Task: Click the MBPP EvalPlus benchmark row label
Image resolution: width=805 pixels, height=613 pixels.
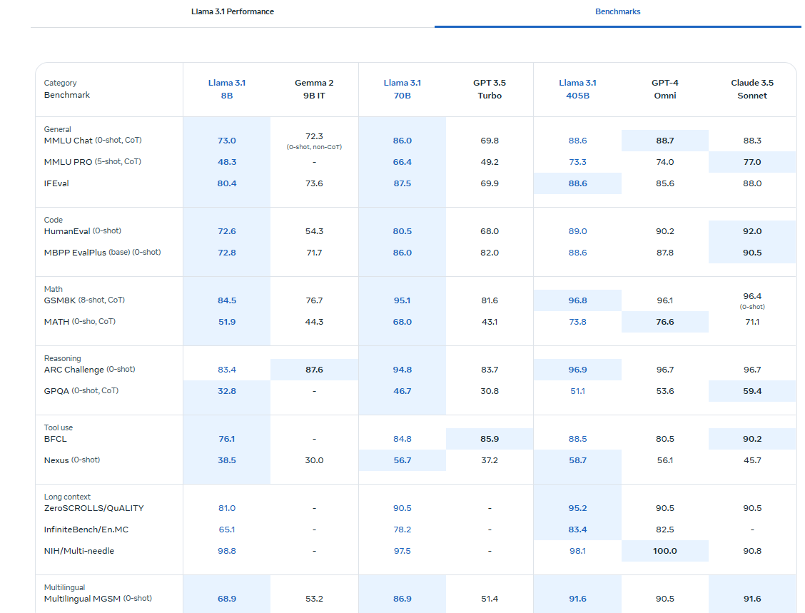Action: pos(102,253)
